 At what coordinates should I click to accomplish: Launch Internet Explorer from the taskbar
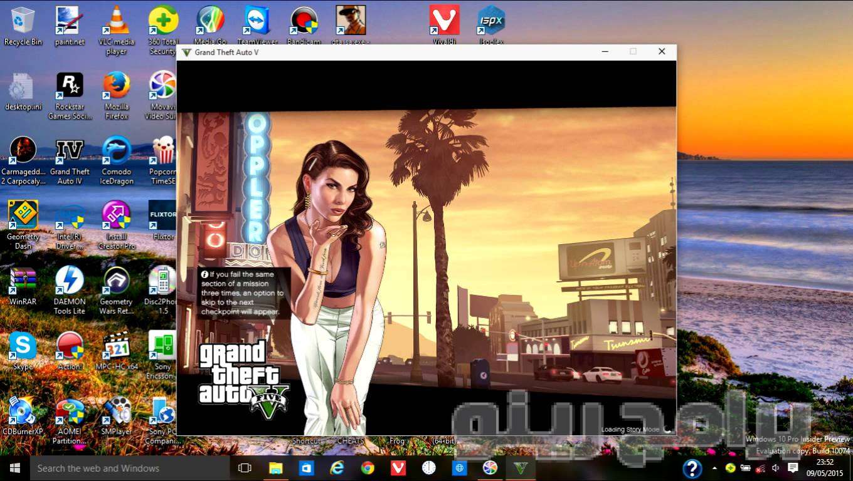pos(337,468)
